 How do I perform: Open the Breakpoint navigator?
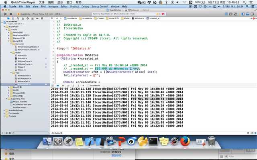(37, 18)
